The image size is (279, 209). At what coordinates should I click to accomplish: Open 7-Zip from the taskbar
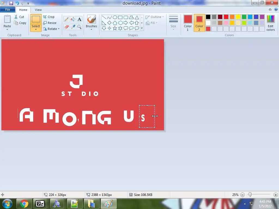[40, 204]
